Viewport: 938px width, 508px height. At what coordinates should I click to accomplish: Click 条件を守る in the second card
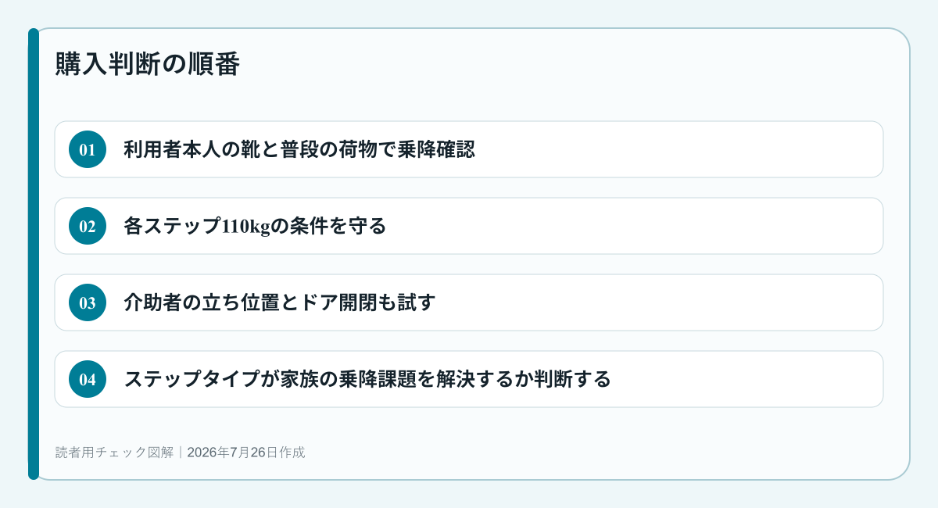[x=338, y=226]
